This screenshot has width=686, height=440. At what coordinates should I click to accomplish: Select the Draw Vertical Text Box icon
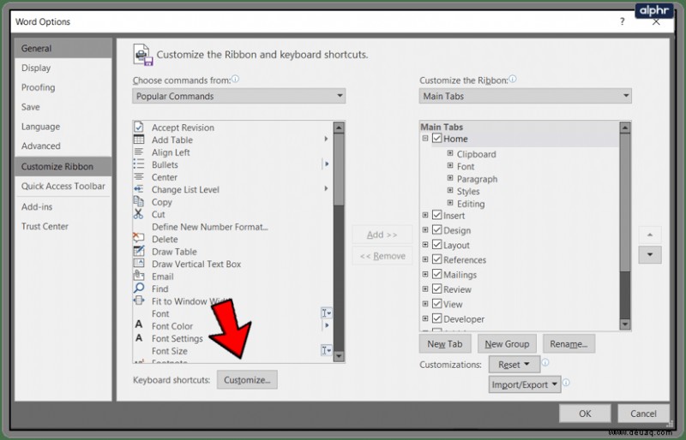[139, 264]
